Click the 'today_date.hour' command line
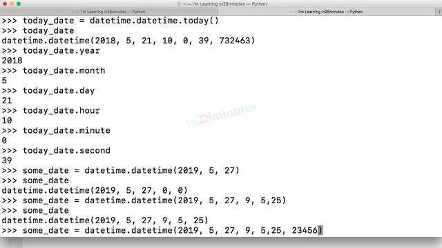Screen dimensions: 442x248 point(50,110)
